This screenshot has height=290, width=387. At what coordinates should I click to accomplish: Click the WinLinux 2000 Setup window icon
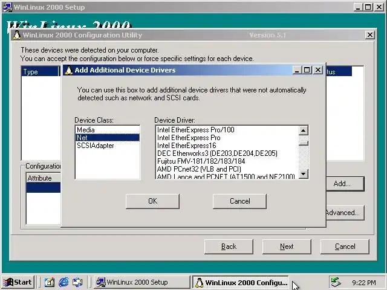[x=7, y=7]
